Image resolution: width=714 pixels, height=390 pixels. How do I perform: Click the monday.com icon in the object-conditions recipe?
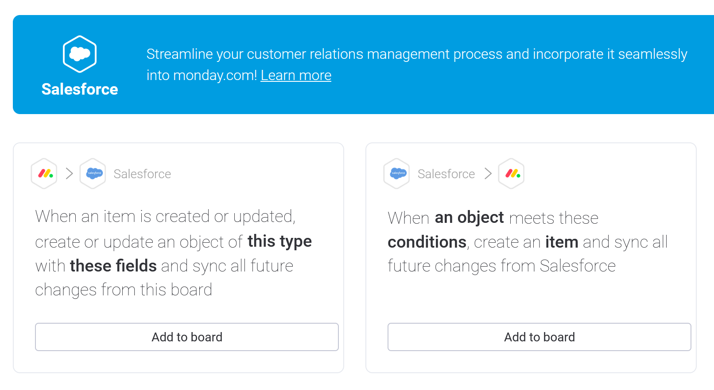pyautogui.click(x=512, y=174)
